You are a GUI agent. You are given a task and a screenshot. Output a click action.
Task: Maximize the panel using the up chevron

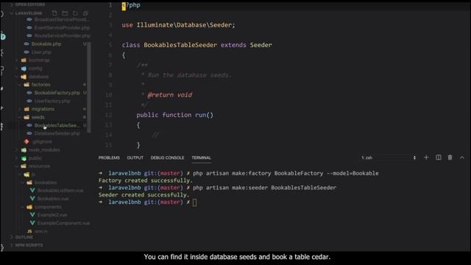pos(462,158)
